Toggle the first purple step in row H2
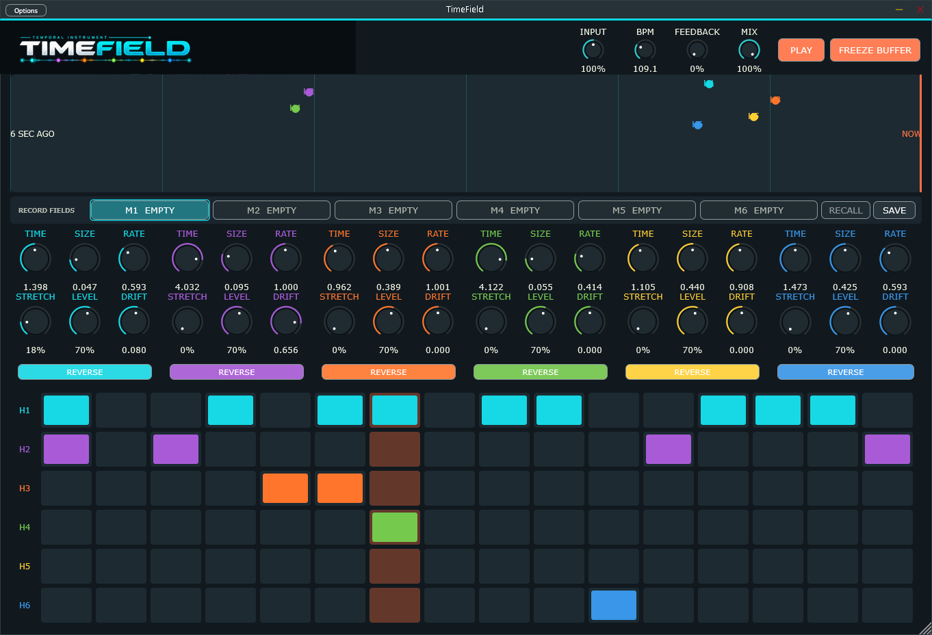Screen dimensions: 932x635 tap(66, 449)
